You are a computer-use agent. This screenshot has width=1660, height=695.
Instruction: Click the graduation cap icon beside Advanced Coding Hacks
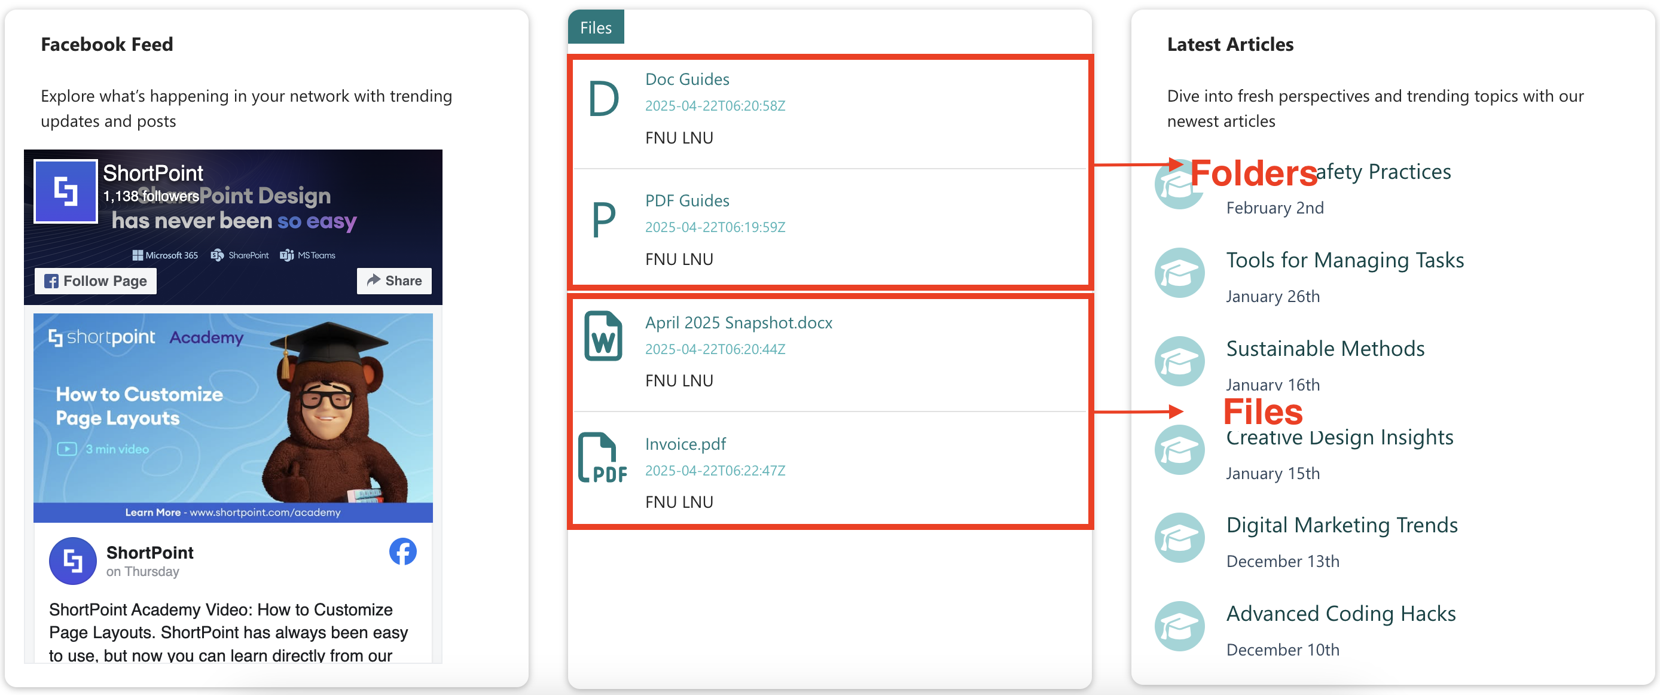[1179, 626]
